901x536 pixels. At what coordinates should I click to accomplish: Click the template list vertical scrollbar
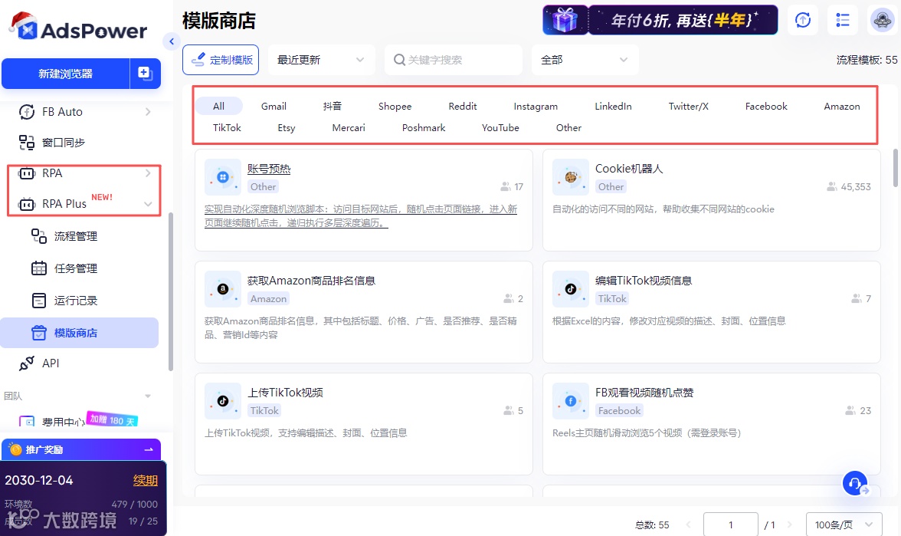(895, 168)
